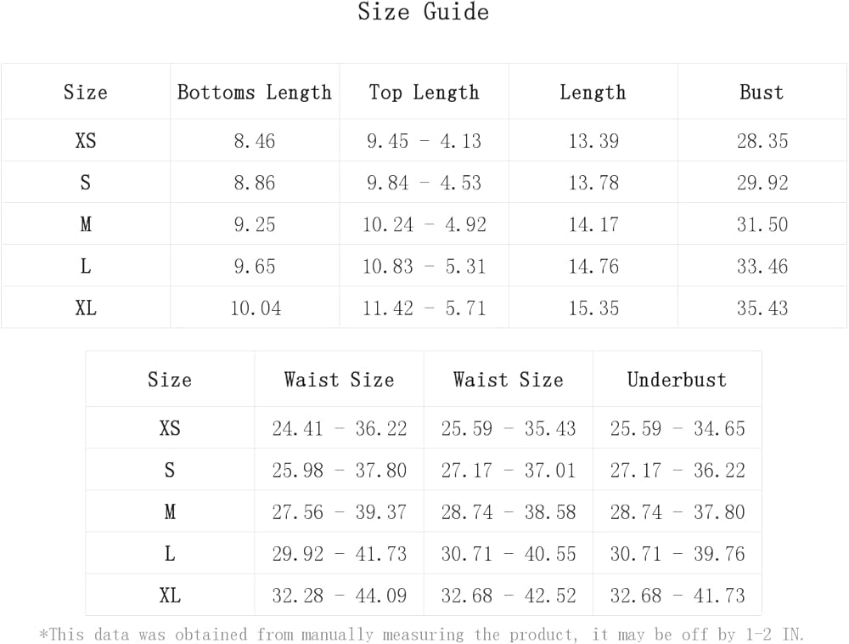Select the underbust range "28.74 - 37.80"
Screen dimensions: 849x644
tap(677, 513)
